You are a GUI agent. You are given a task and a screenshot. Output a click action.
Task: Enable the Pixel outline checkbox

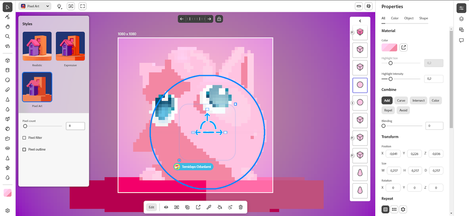point(24,149)
